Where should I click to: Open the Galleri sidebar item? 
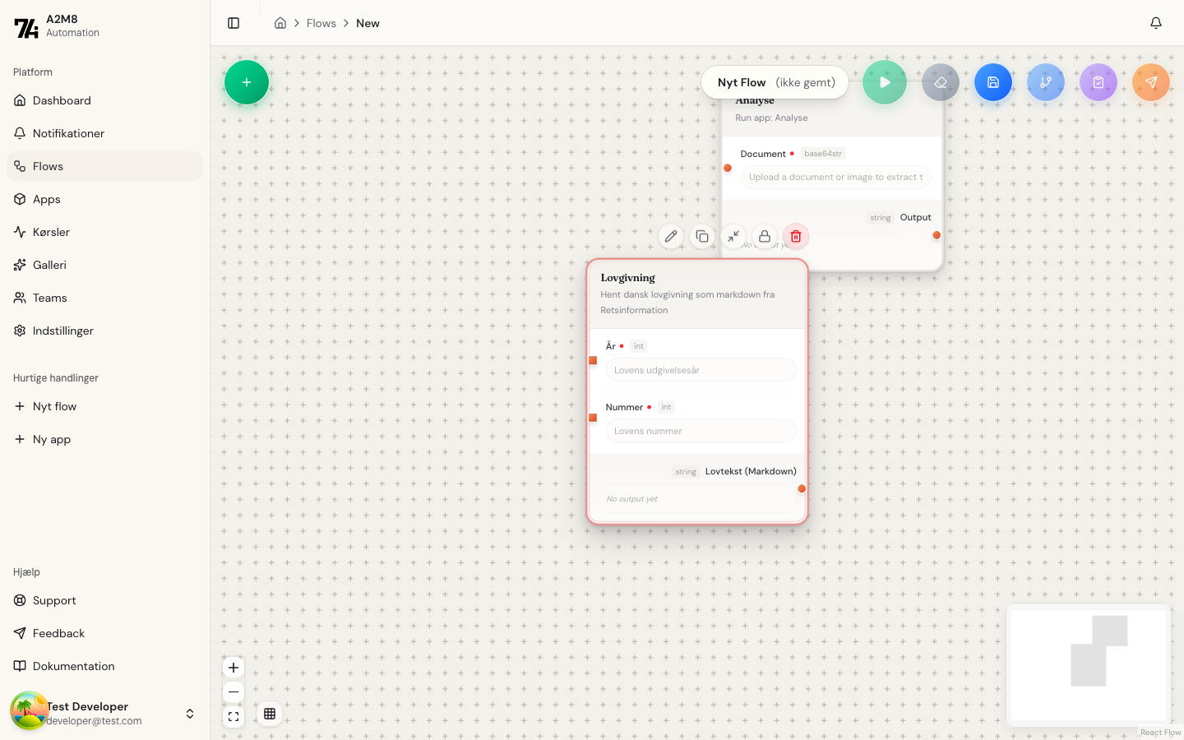[49, 265]
